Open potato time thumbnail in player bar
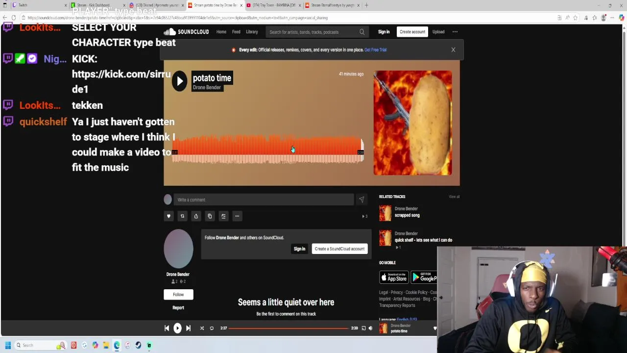The height and width of the screenshot is (353, 627). [x=384, y=328]
